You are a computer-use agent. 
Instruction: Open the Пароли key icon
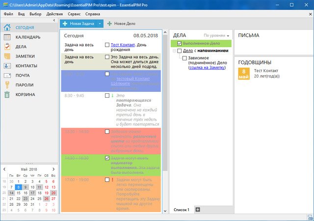(7, 84)
